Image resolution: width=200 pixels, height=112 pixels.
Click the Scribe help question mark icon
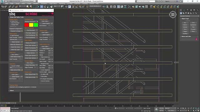click(52, 13)
